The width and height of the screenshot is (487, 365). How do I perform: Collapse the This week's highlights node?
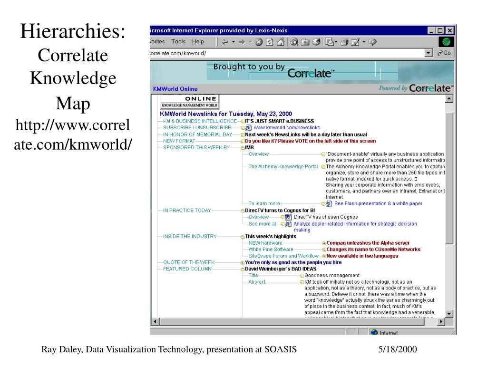point(243,237)
